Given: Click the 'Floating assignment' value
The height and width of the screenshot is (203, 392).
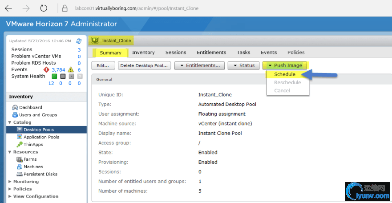Looking at the screenshot, I should coord(222,114).
